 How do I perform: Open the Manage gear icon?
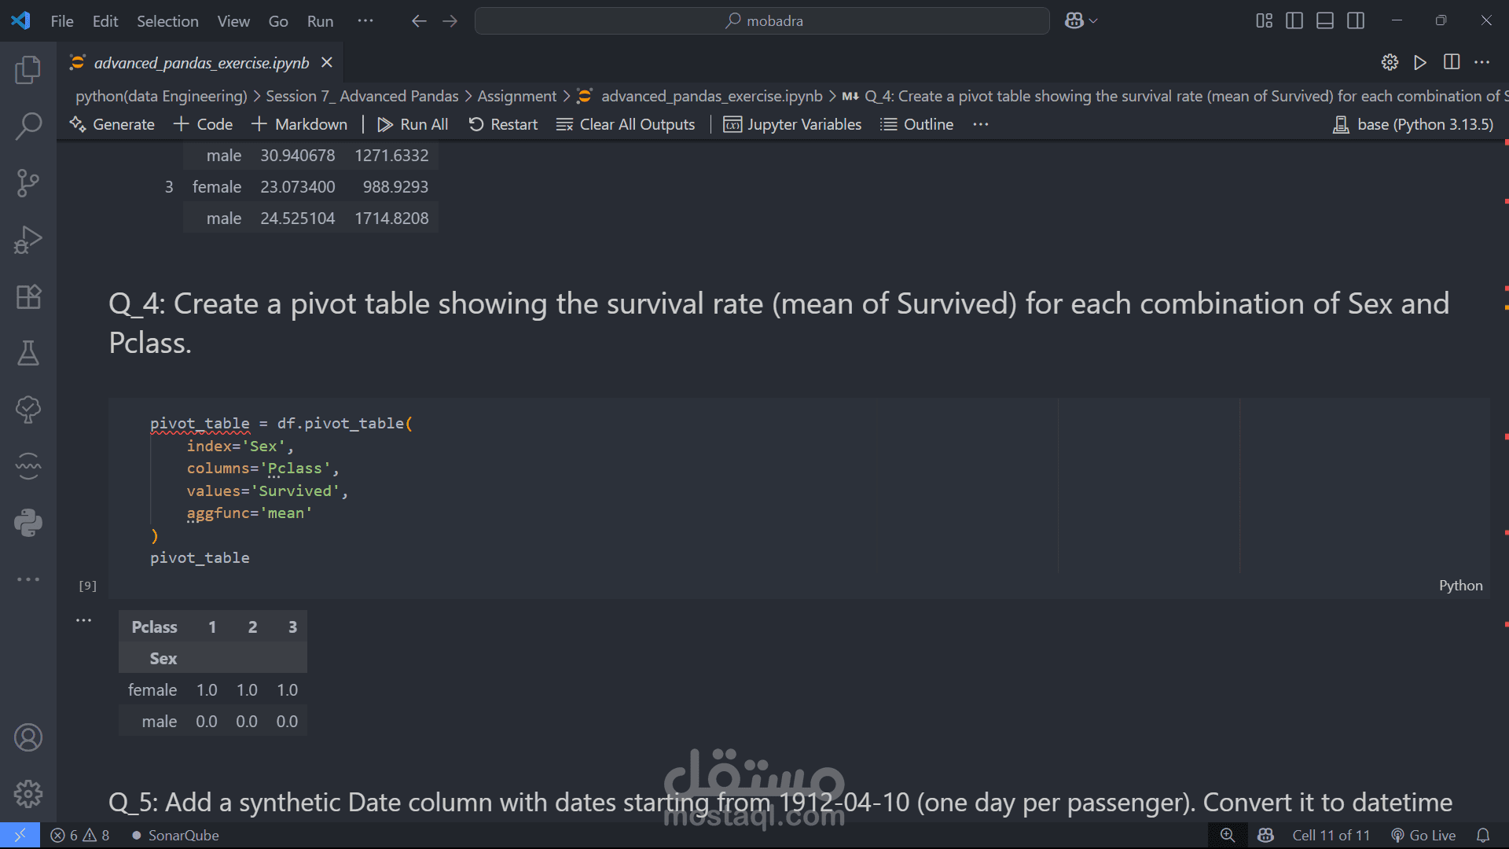(x=28, y=794)
